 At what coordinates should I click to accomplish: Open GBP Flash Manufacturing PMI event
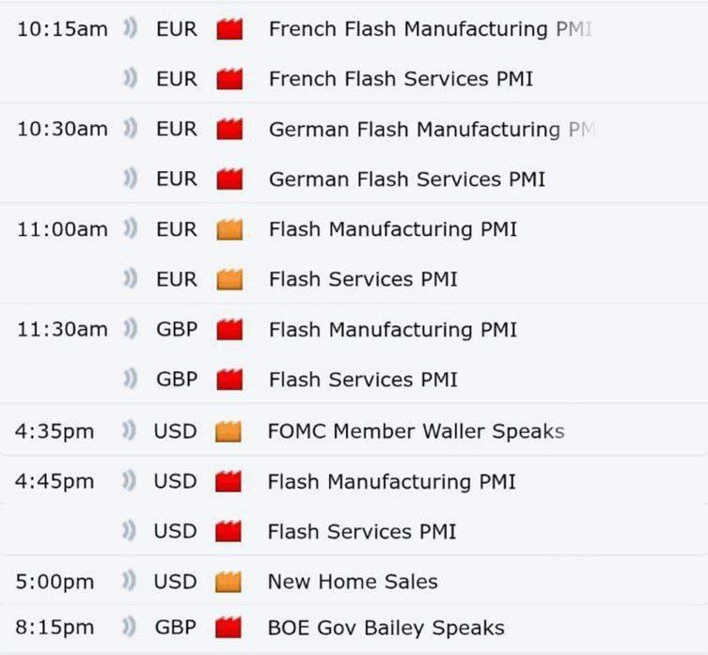click(393, 330)
